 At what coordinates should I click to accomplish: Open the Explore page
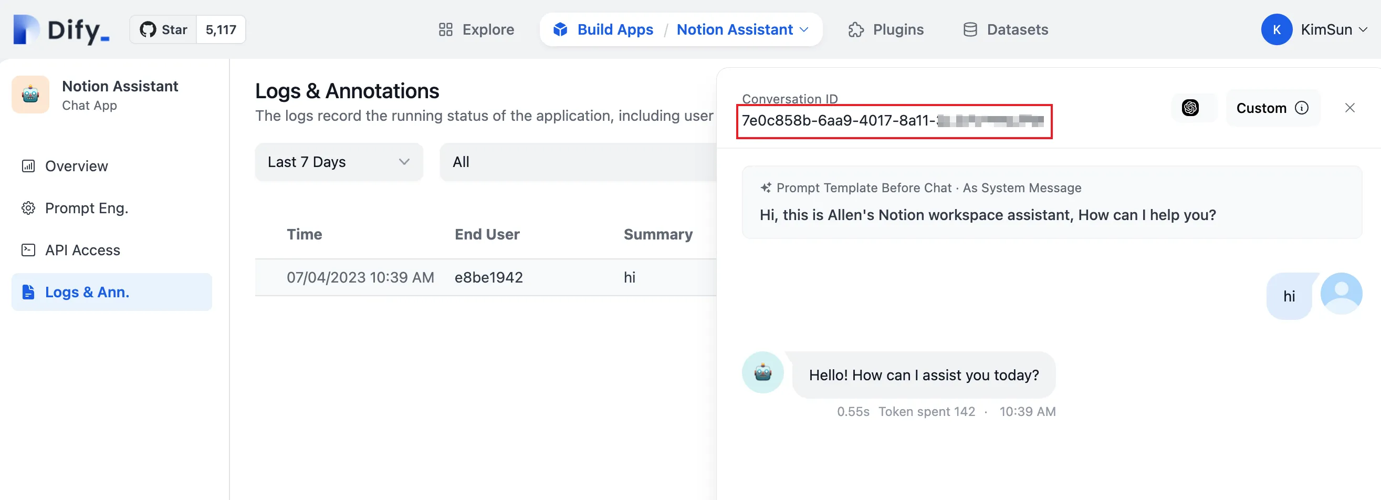pyautogui.click(x=476, y=29)
